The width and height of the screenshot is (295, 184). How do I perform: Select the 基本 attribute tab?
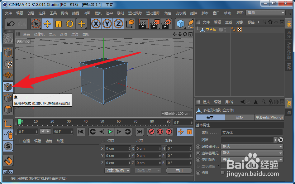[210, 117]
